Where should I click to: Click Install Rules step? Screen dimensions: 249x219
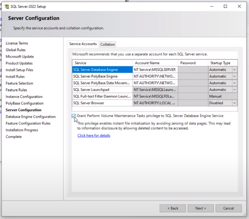tap(15, 77)
